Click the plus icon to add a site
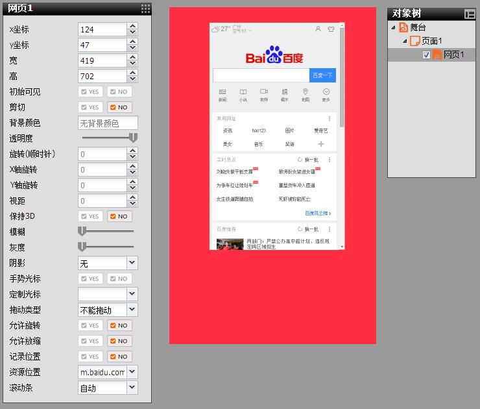Viewport: 480px width, 409px height. tap(321, 144)
